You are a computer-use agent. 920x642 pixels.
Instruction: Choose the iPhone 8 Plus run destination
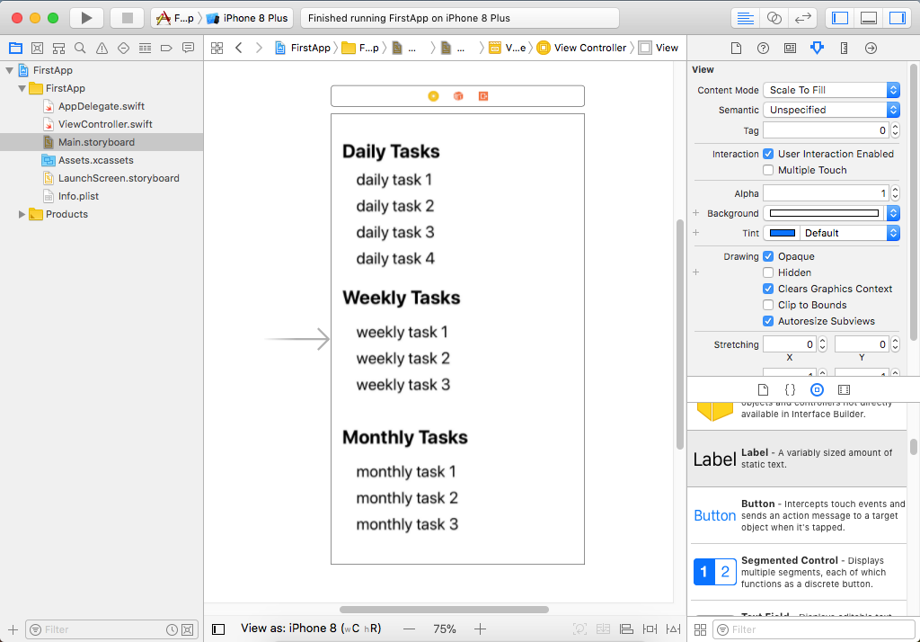tap(249, 18)
